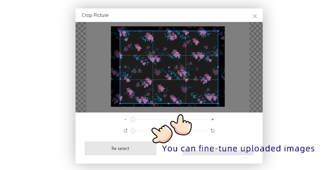Click the Re select button
This screenshot has height=170, width=324.
[x=121, y=148]
